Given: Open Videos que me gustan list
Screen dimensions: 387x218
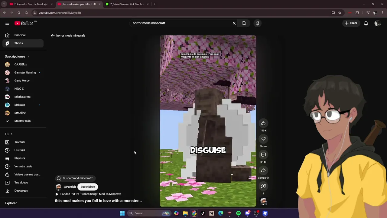Looking at the screenshot, I should (x=23, y=174).
